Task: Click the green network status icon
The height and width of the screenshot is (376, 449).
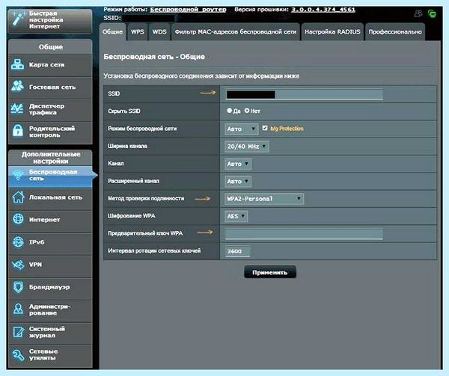Action: [432, 13]
